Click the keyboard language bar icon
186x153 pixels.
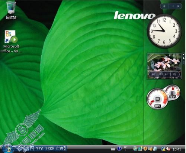click(113, 149)
